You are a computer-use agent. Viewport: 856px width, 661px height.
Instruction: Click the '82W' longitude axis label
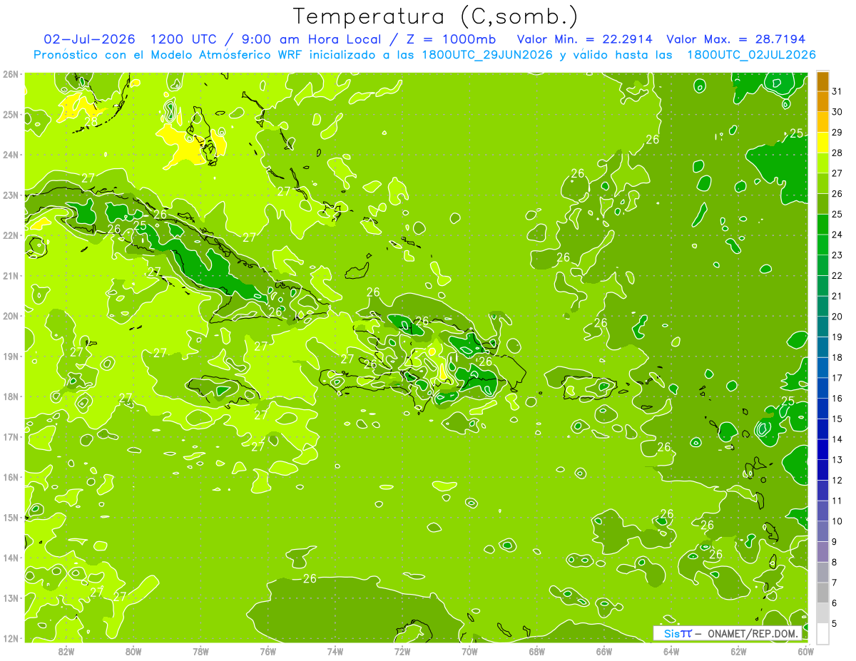(66, 651)
